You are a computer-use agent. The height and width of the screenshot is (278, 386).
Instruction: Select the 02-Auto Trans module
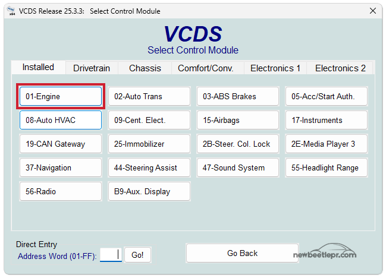149,96
